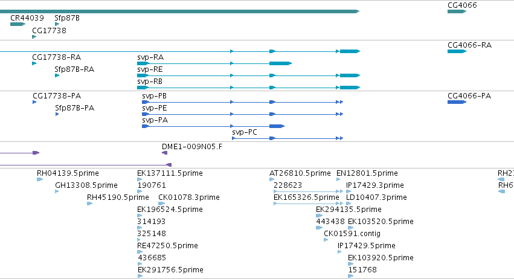
Task: Select the LD10407.3prime EST
Action: [x=349, y=204]
